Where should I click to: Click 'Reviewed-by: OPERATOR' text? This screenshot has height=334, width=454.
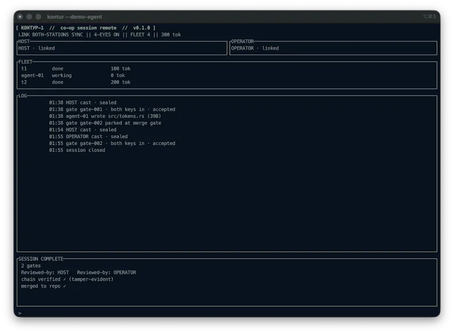click(x=107, y=273)
